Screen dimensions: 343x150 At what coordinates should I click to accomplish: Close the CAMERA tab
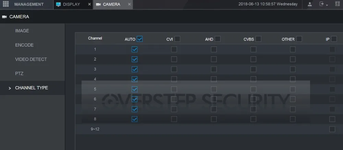click(129, 4)
